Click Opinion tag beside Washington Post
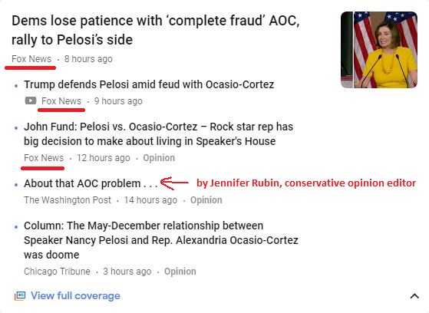429x313 pixels. point(206,200)
